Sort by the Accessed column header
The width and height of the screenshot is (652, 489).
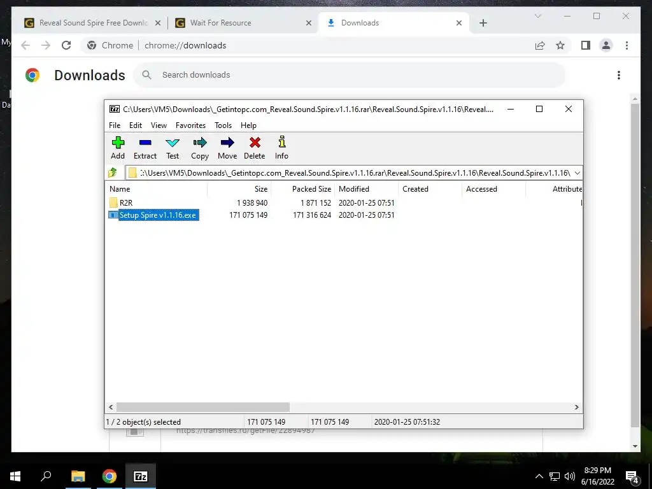[x=493, y=188]
